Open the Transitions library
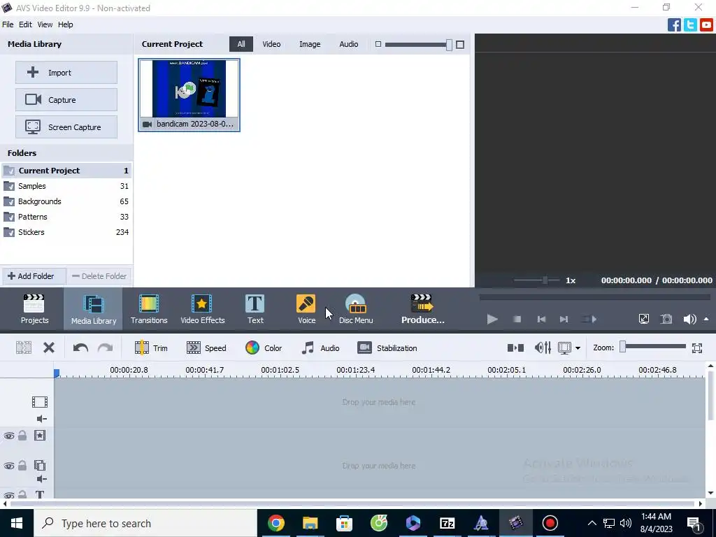This screenshot has width=716, height=537. pyautogui.click(x=149, y=309)
